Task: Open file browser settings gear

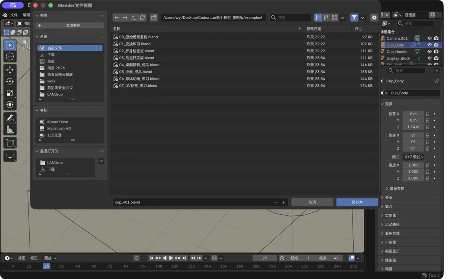Action: pos(374,18)
